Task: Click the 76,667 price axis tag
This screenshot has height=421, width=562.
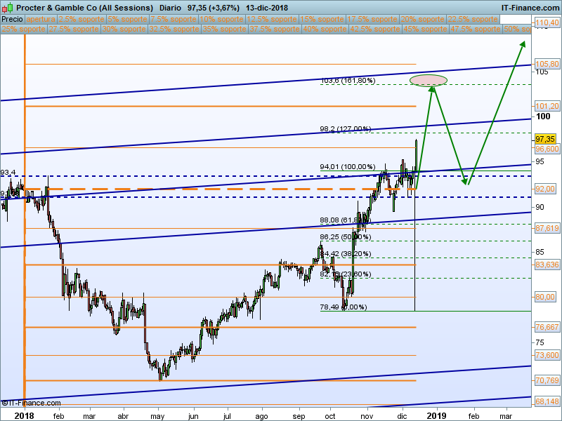Action: tap(547, 327)
